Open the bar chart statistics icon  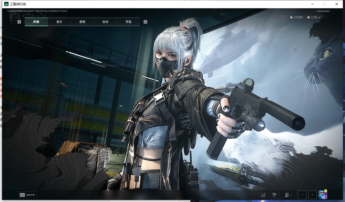263,195
